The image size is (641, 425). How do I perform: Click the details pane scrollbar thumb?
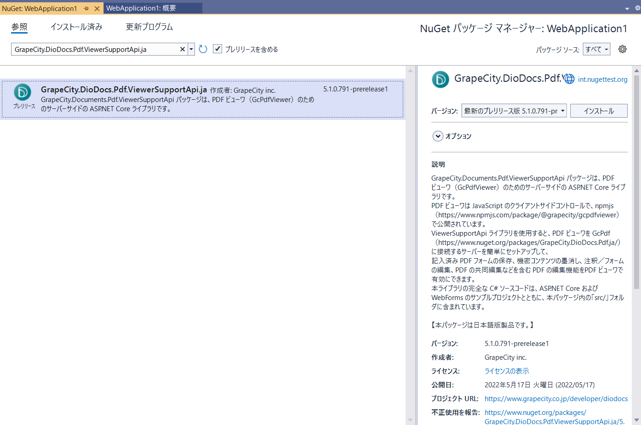637,182
